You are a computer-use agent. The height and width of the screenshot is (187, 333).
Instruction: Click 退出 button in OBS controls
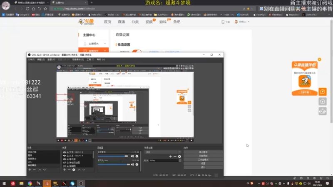pyautogui.click(x=203, y=167)
